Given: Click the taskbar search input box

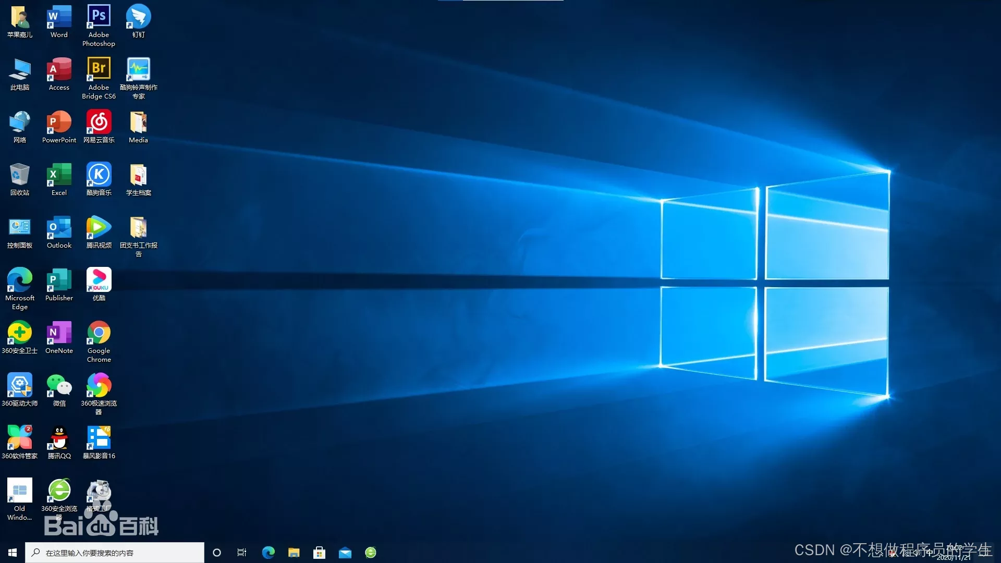Looking at the screenshot, I should point(115,553).
